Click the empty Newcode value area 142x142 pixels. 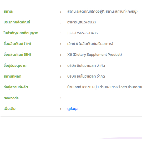[x=104, y=98]
